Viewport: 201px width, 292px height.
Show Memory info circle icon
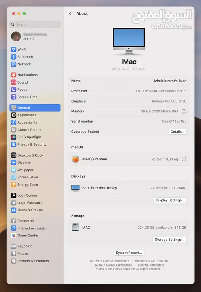coord(184,111)
